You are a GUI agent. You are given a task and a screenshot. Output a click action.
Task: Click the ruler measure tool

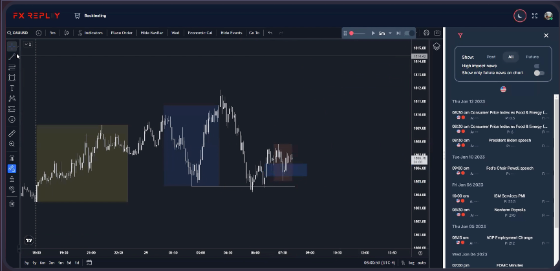point(12,134)
